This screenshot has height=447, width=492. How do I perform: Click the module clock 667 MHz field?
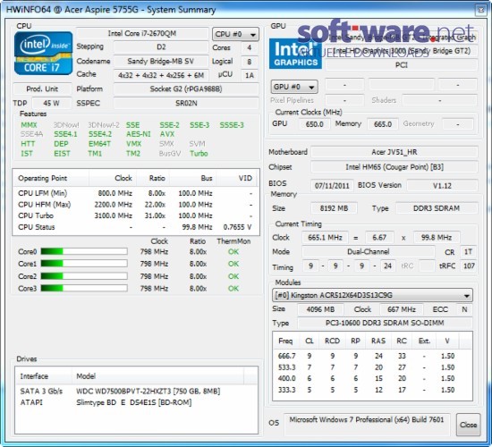pos(402,309)
